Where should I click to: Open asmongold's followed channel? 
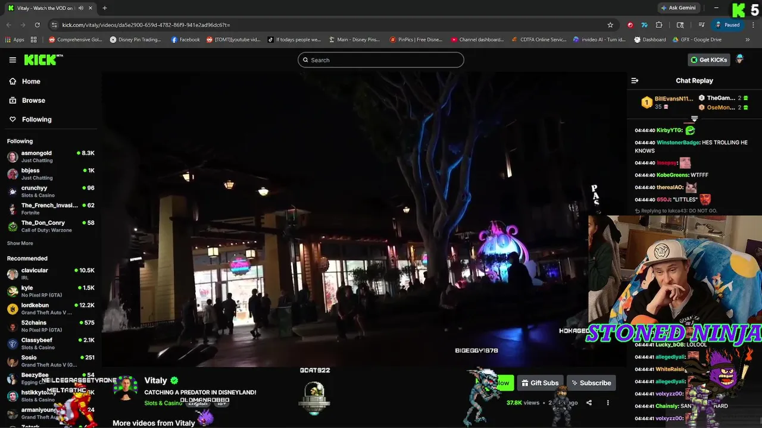point(51,156)
